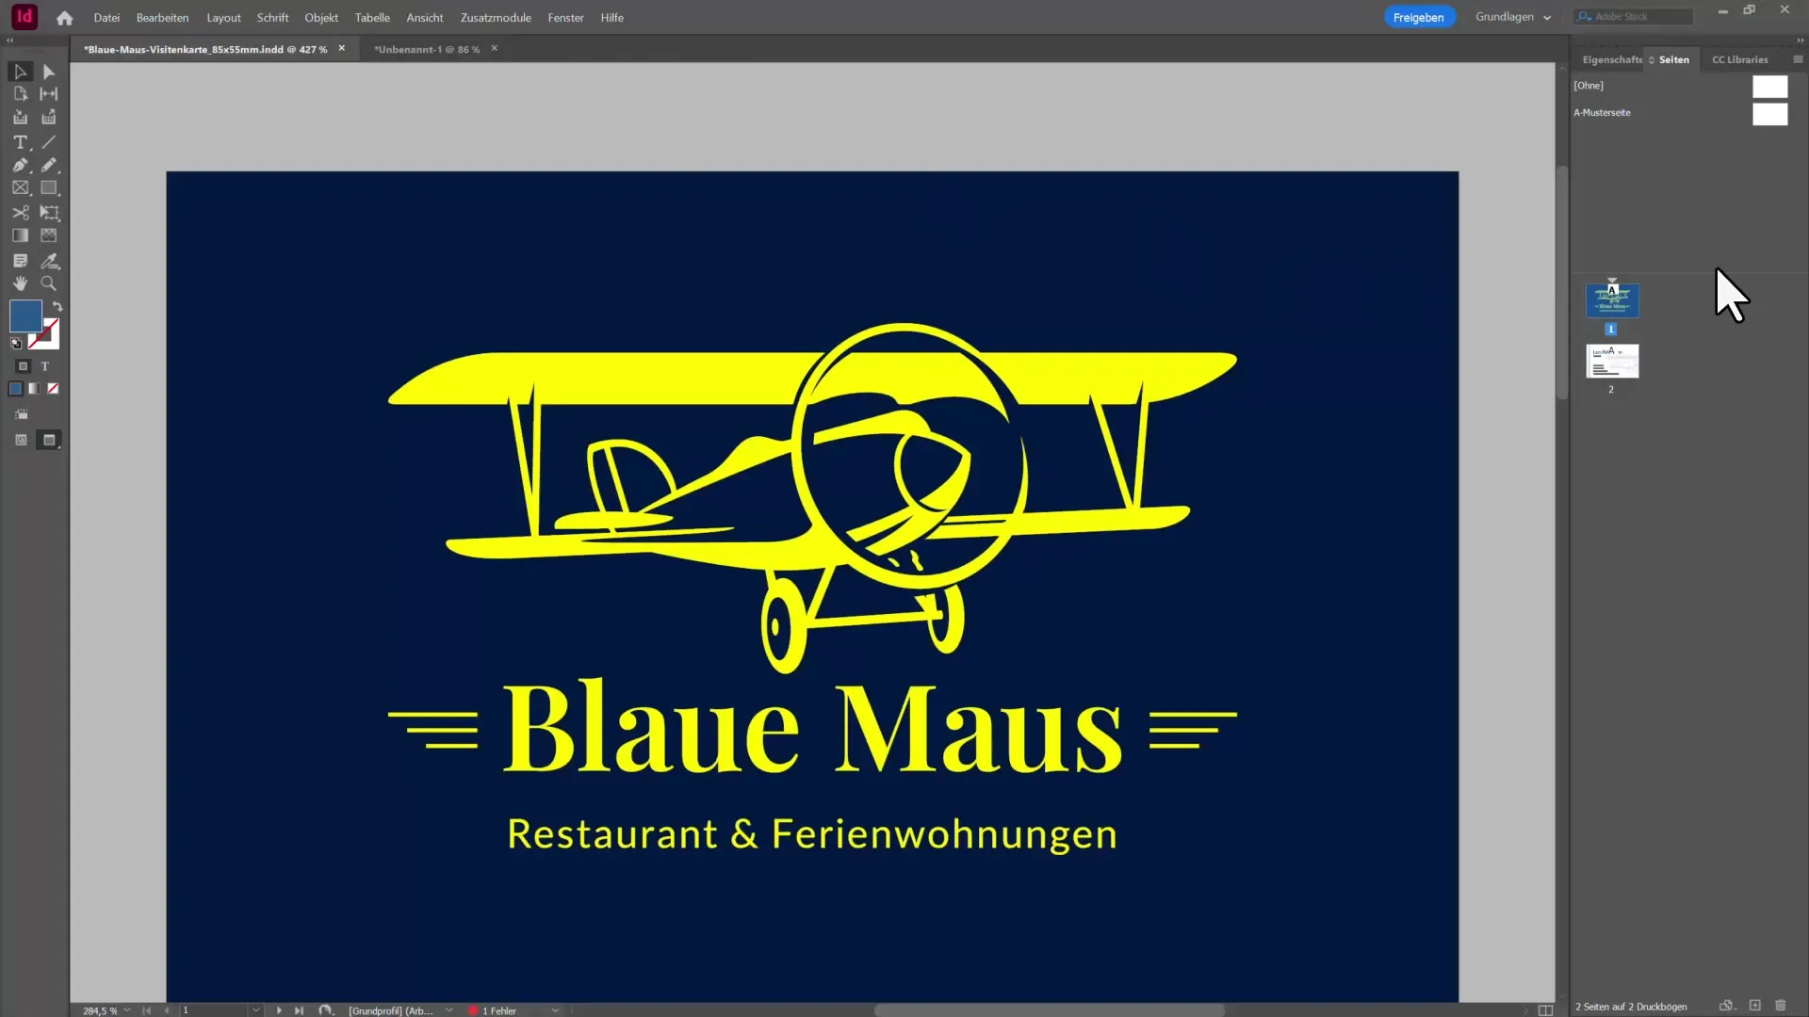Select the Eyedropper tool
Screen dimensions: 1809x1017
pyautogui.click(x=49, y=261)
